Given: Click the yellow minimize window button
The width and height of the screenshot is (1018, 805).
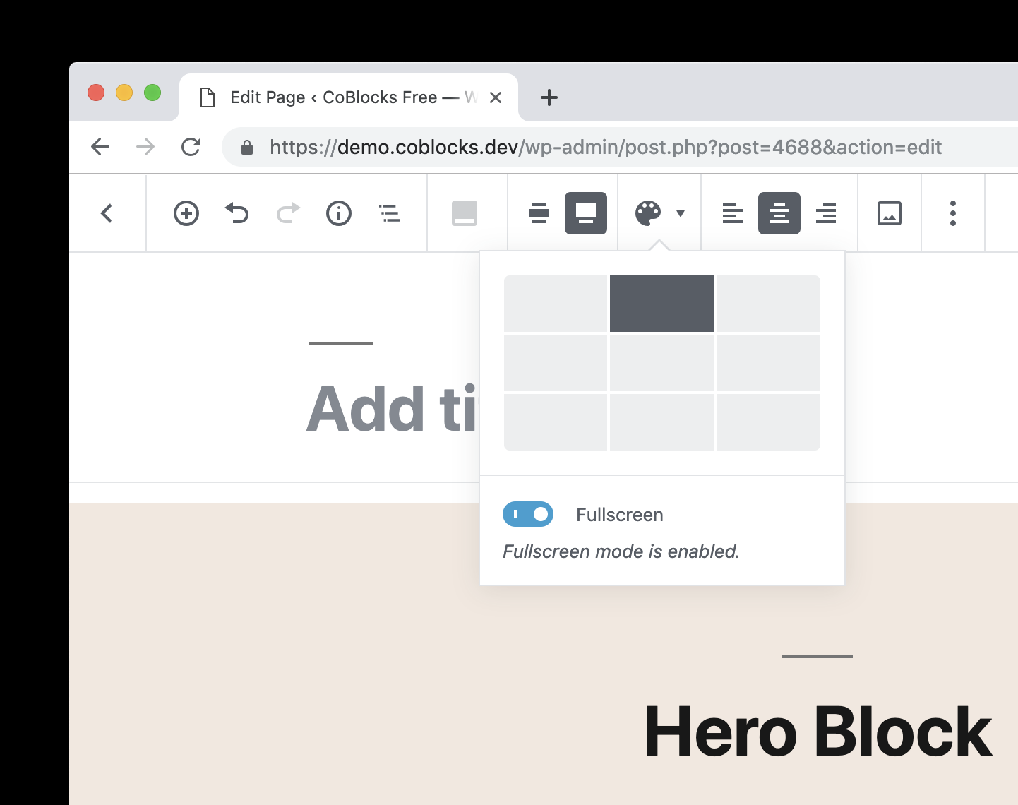Looking at the screenshot, I should (x=124, y=93).
